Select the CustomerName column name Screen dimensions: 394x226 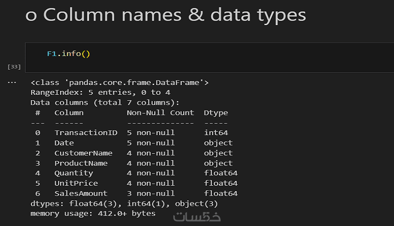(x=84, y=153)
